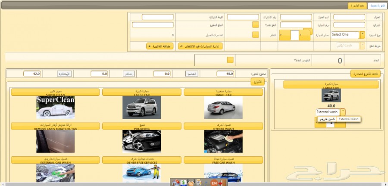Viewport: 388px width, 186px height.
Task: Click the OTHER FREE SERVICES header button
Action: click(141, 160)
